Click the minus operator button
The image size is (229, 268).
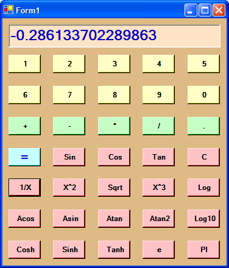pyautogui.click(x=69, y=126)
